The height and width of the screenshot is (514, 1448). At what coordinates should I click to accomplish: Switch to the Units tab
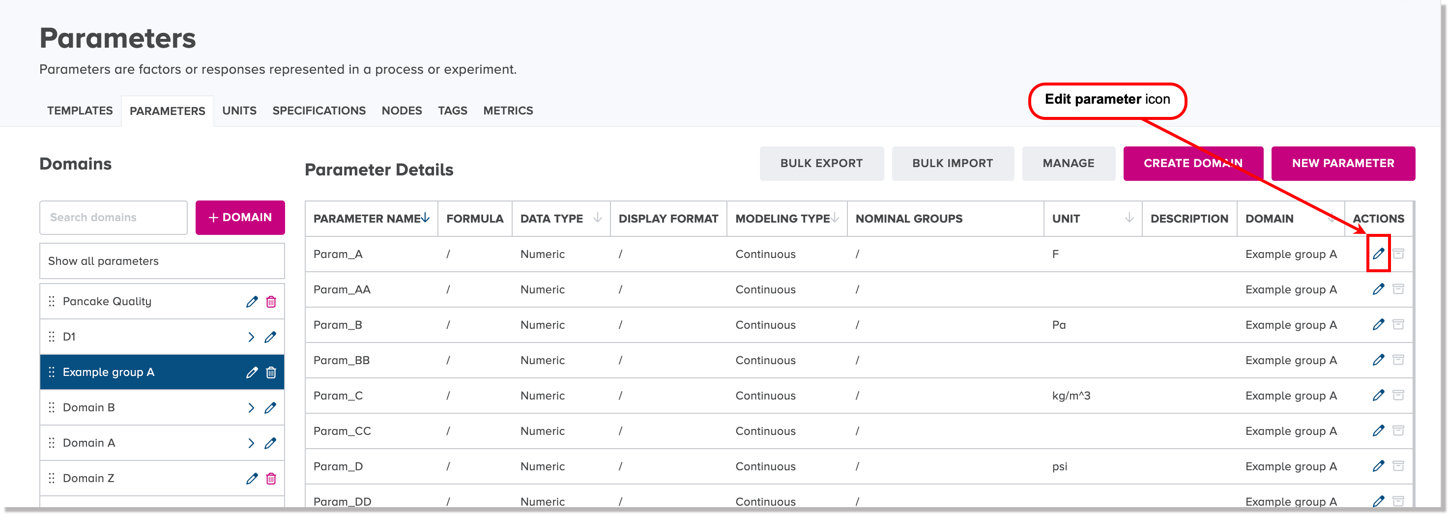[x=239, y=111]
